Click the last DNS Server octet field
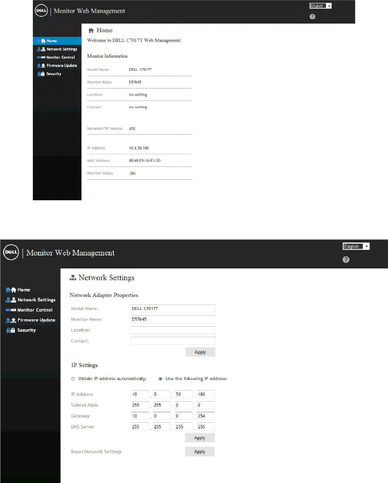The image size is (388, 483). point(205,427)
